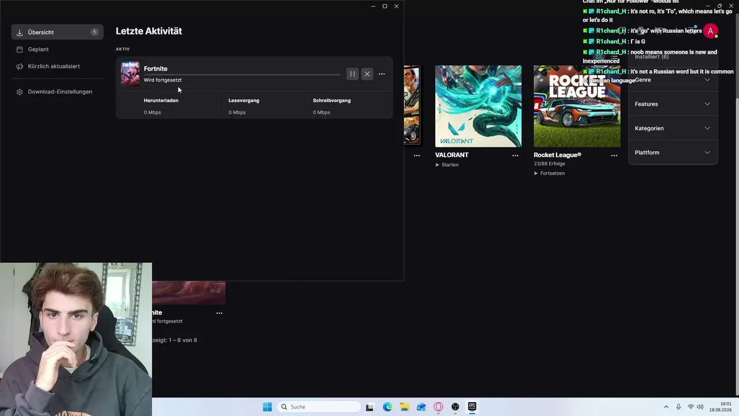This screenshot has width=739, height=416.
Task: Click the count badge on Übersicht
Action: tap(94, 32)
